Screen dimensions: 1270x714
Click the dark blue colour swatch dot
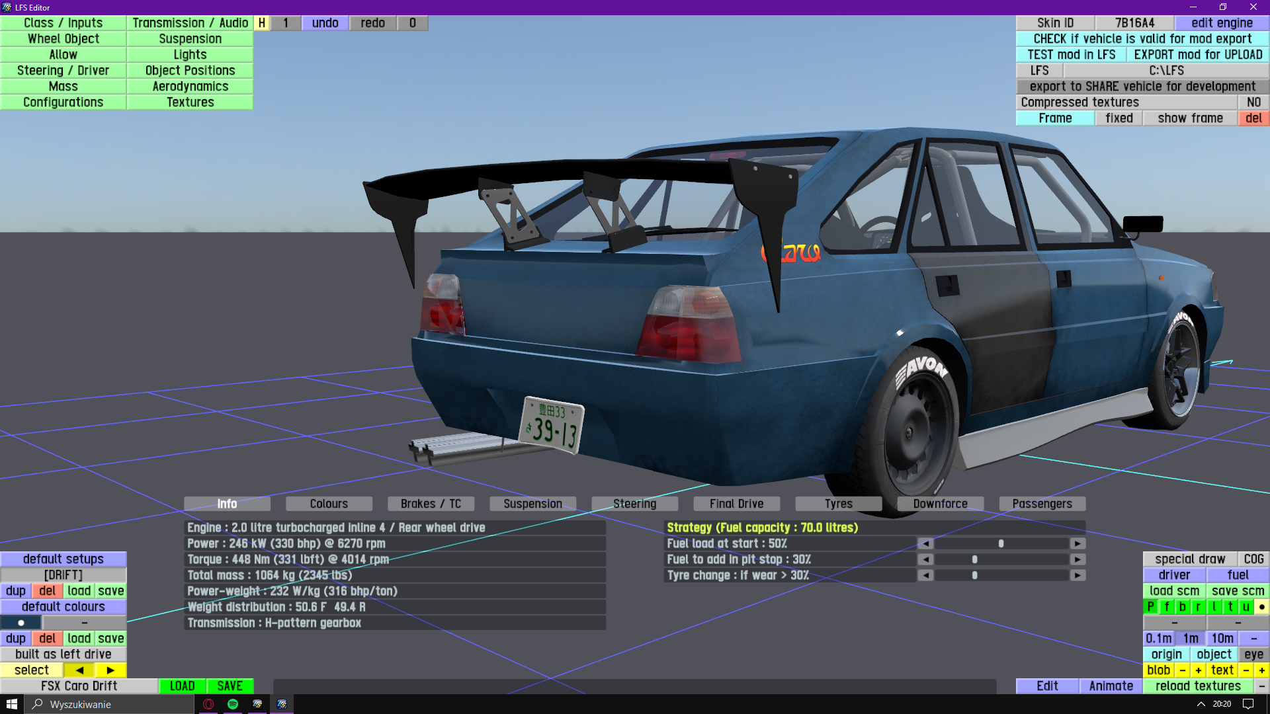tap(21, 623)
